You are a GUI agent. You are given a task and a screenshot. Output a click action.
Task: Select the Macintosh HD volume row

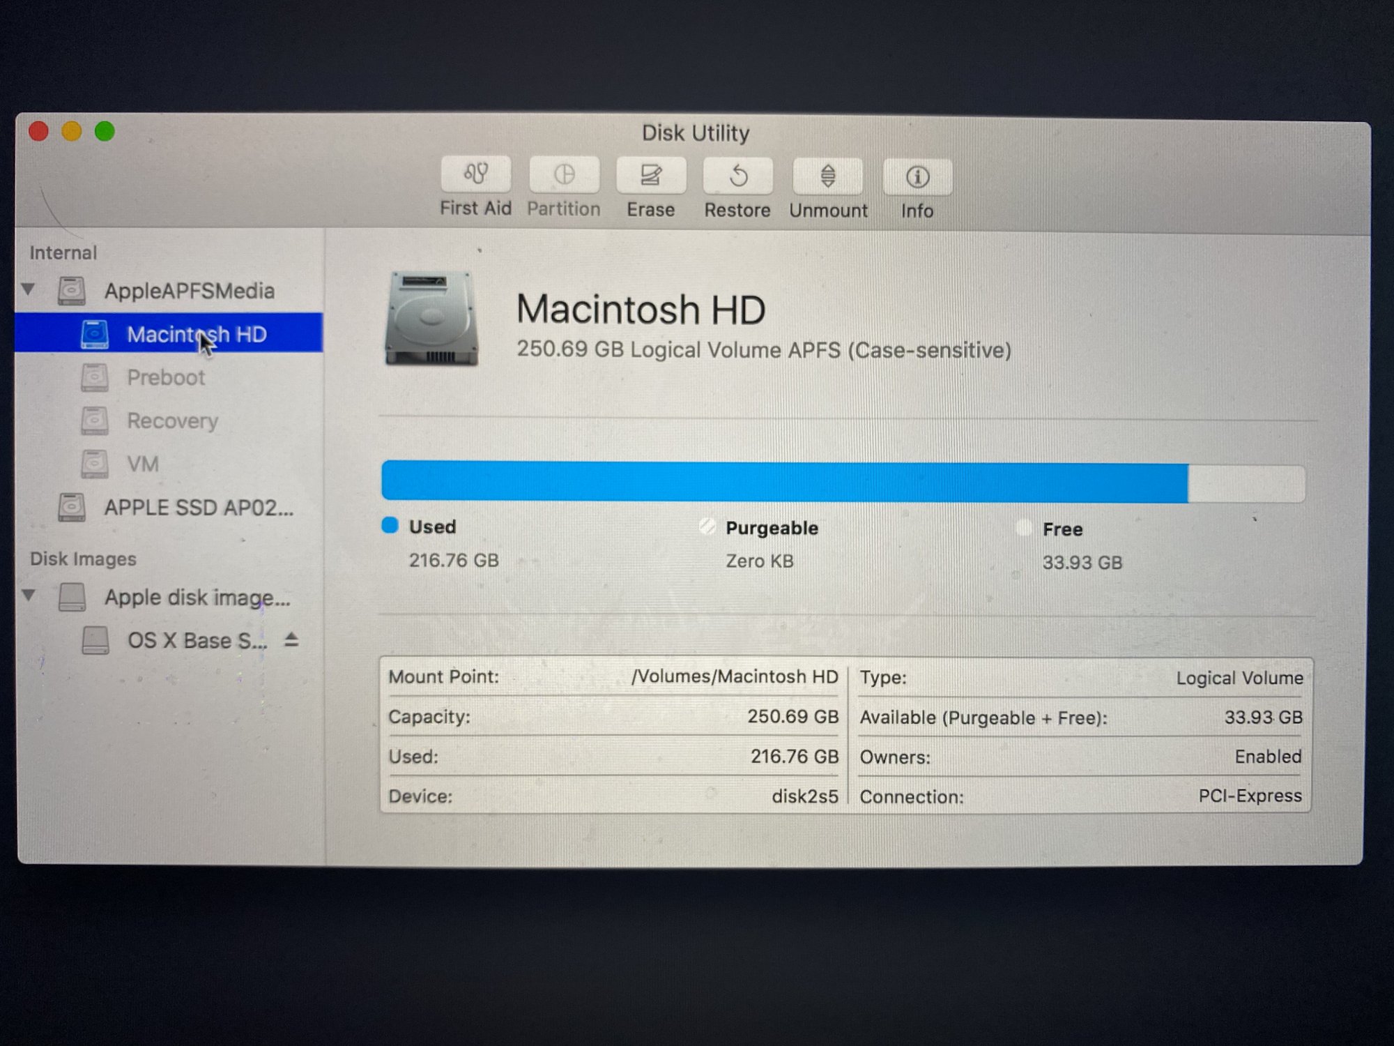[169, 333]
